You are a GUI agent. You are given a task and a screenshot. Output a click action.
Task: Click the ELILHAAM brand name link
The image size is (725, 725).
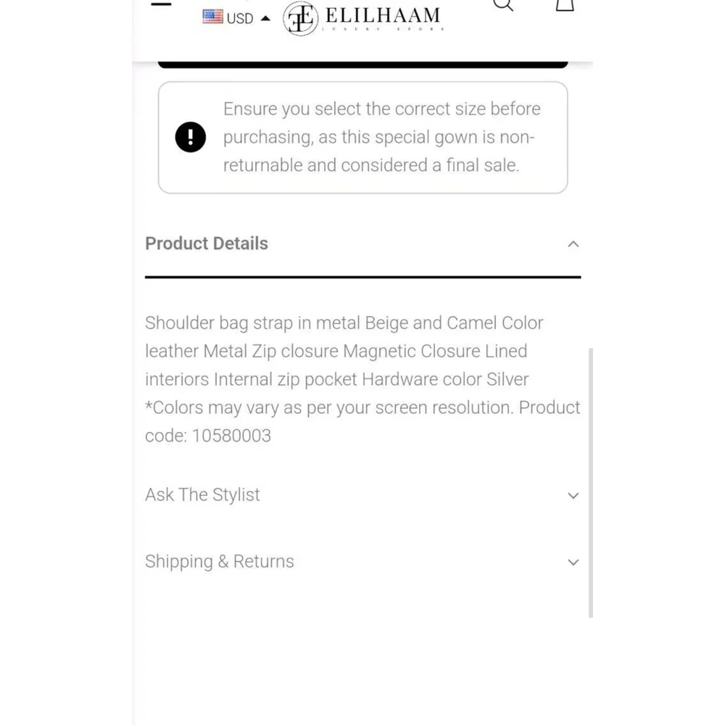(x=383, y=17)
